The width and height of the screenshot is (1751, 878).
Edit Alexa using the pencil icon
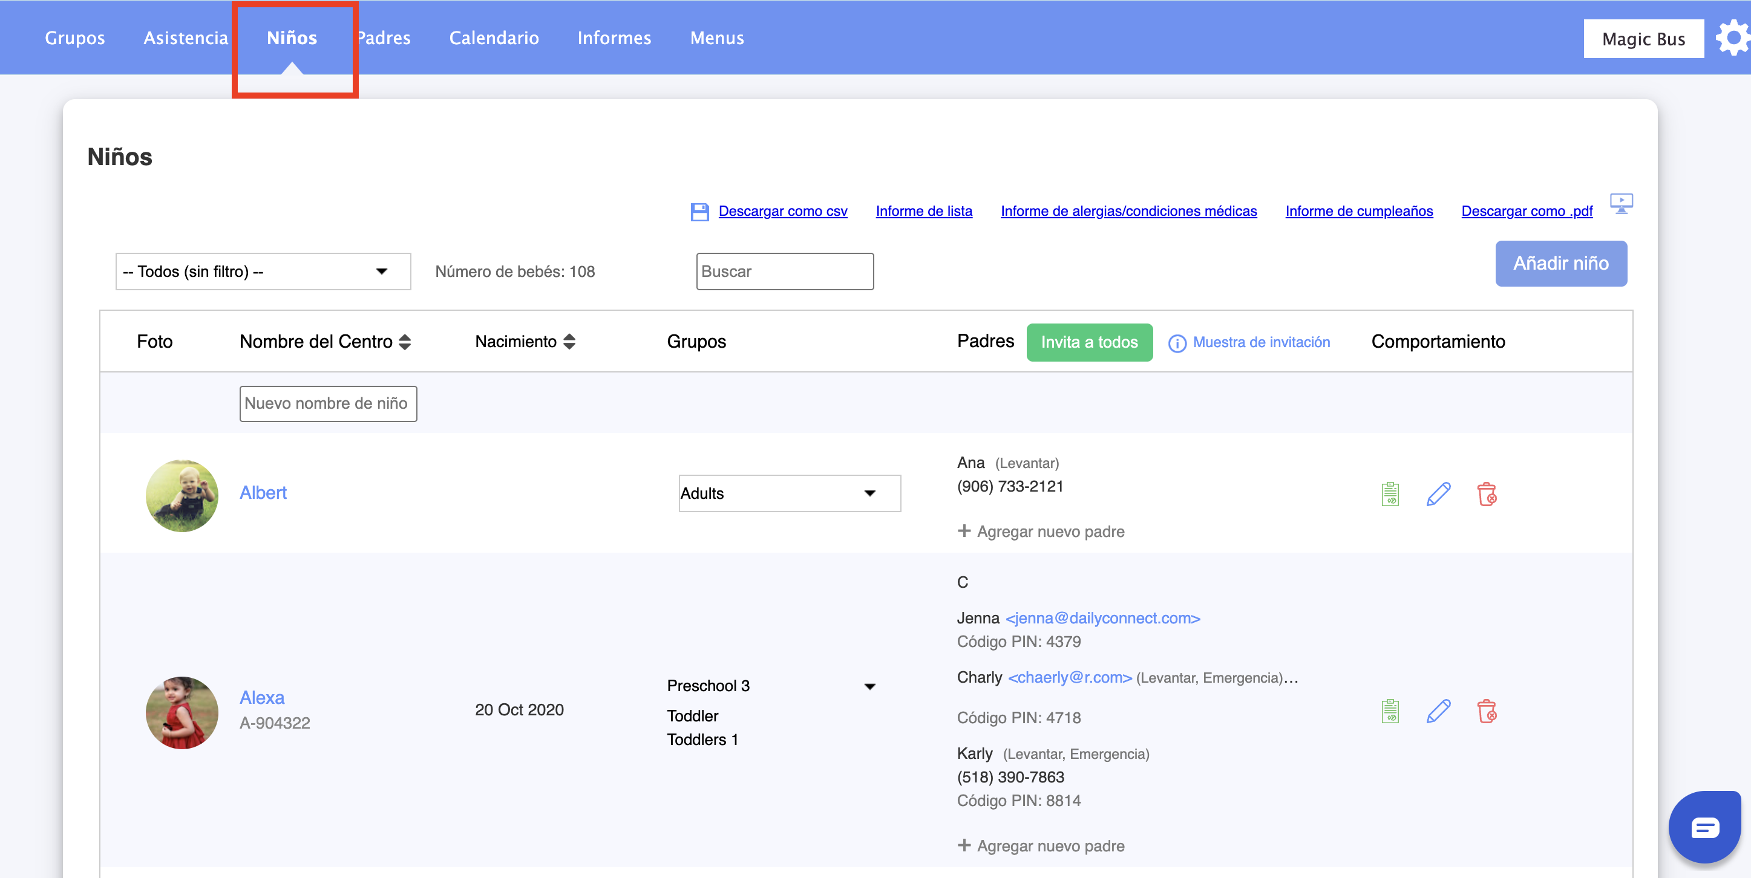coord(1438,712)
